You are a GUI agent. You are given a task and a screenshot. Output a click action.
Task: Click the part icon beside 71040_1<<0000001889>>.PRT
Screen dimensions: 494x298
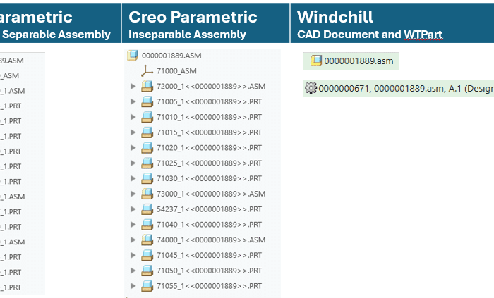(147, 225)
